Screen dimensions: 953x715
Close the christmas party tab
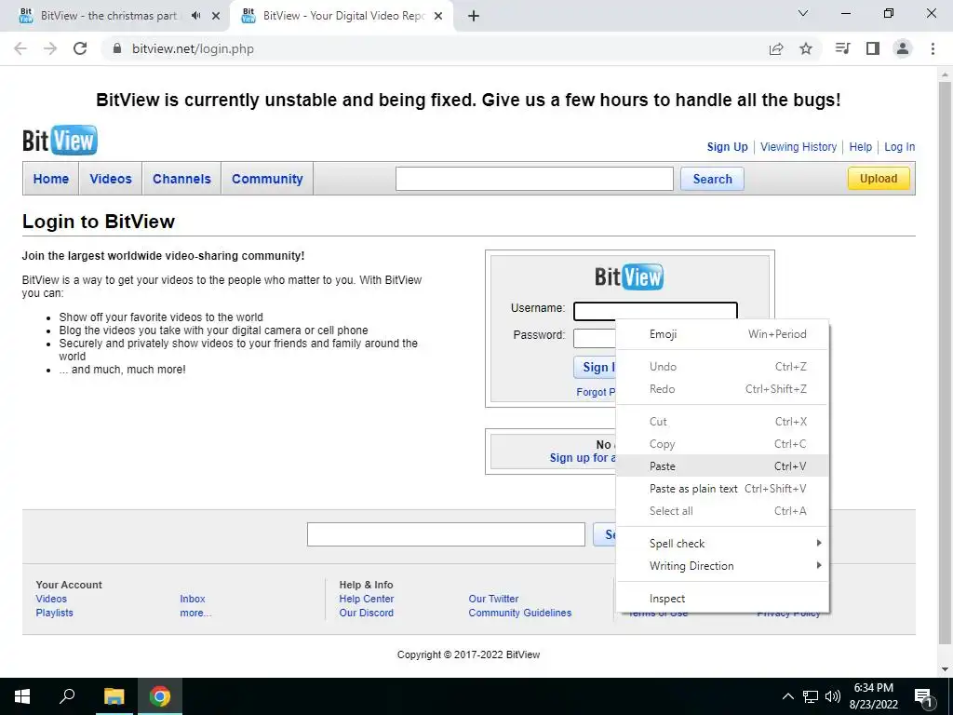(216, 16)
